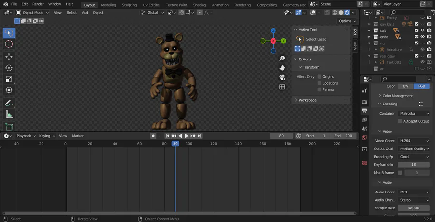Toggle camera view with the camera icon
This screenshot has width=435, height=222.
tap(282, 77)
